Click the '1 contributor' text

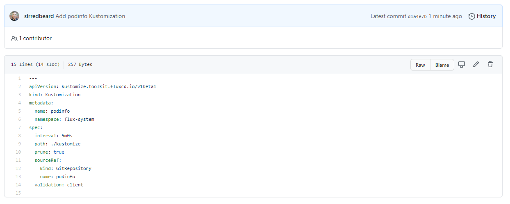(35, 38)
